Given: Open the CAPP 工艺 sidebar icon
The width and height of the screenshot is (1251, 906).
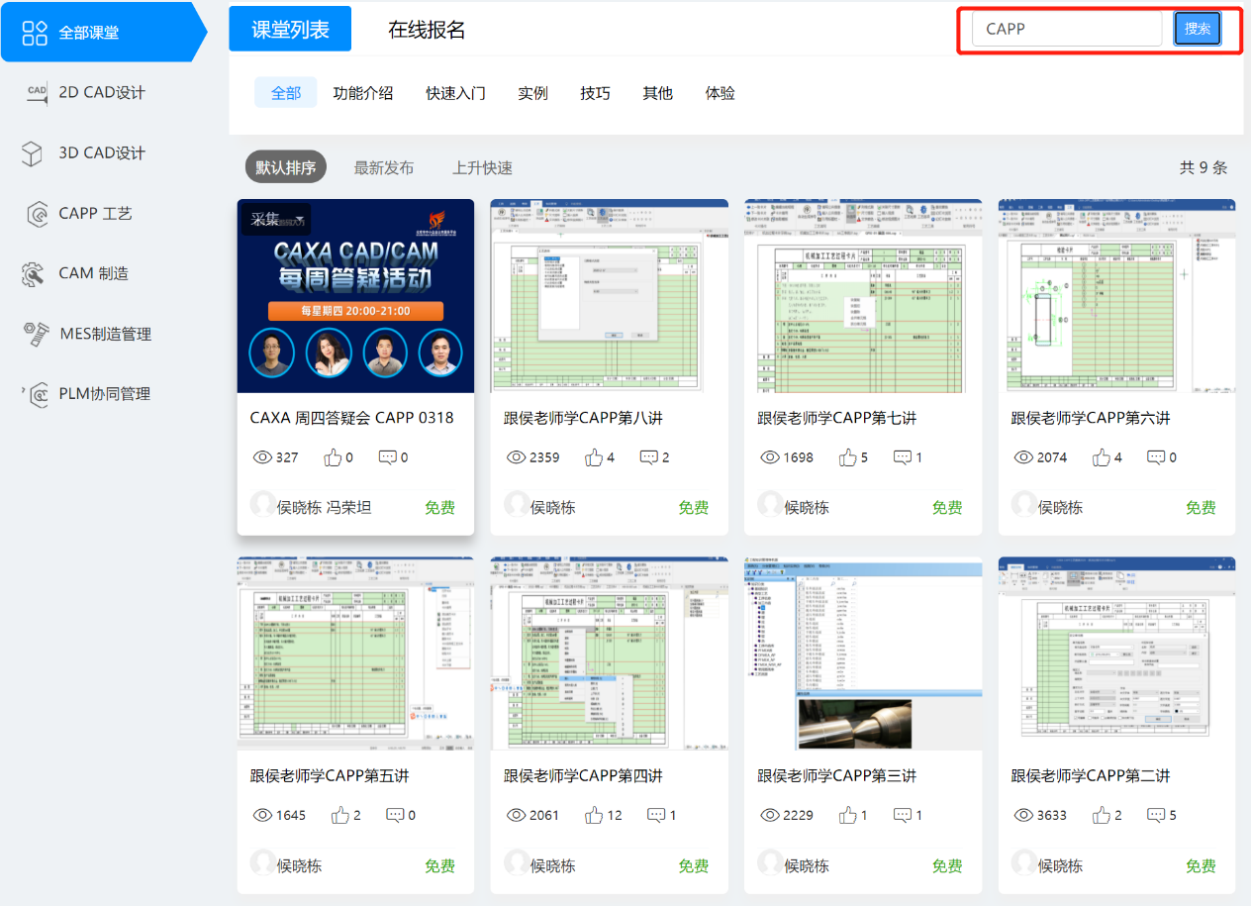Looking at the screenshot, I should [37, 213].
